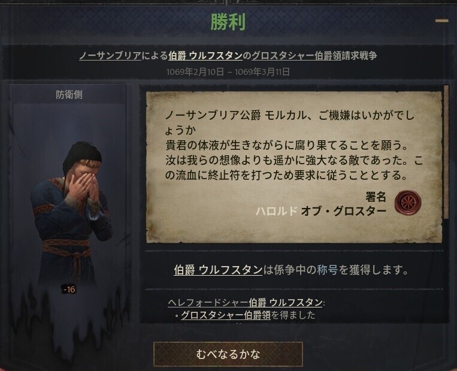Open the defender character portrait
457x371 pixels.
pyautogui.click(x=72, y=213)
